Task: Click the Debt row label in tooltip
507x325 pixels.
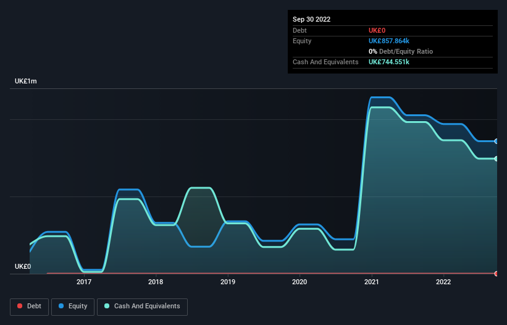Action: click(300, 30)
